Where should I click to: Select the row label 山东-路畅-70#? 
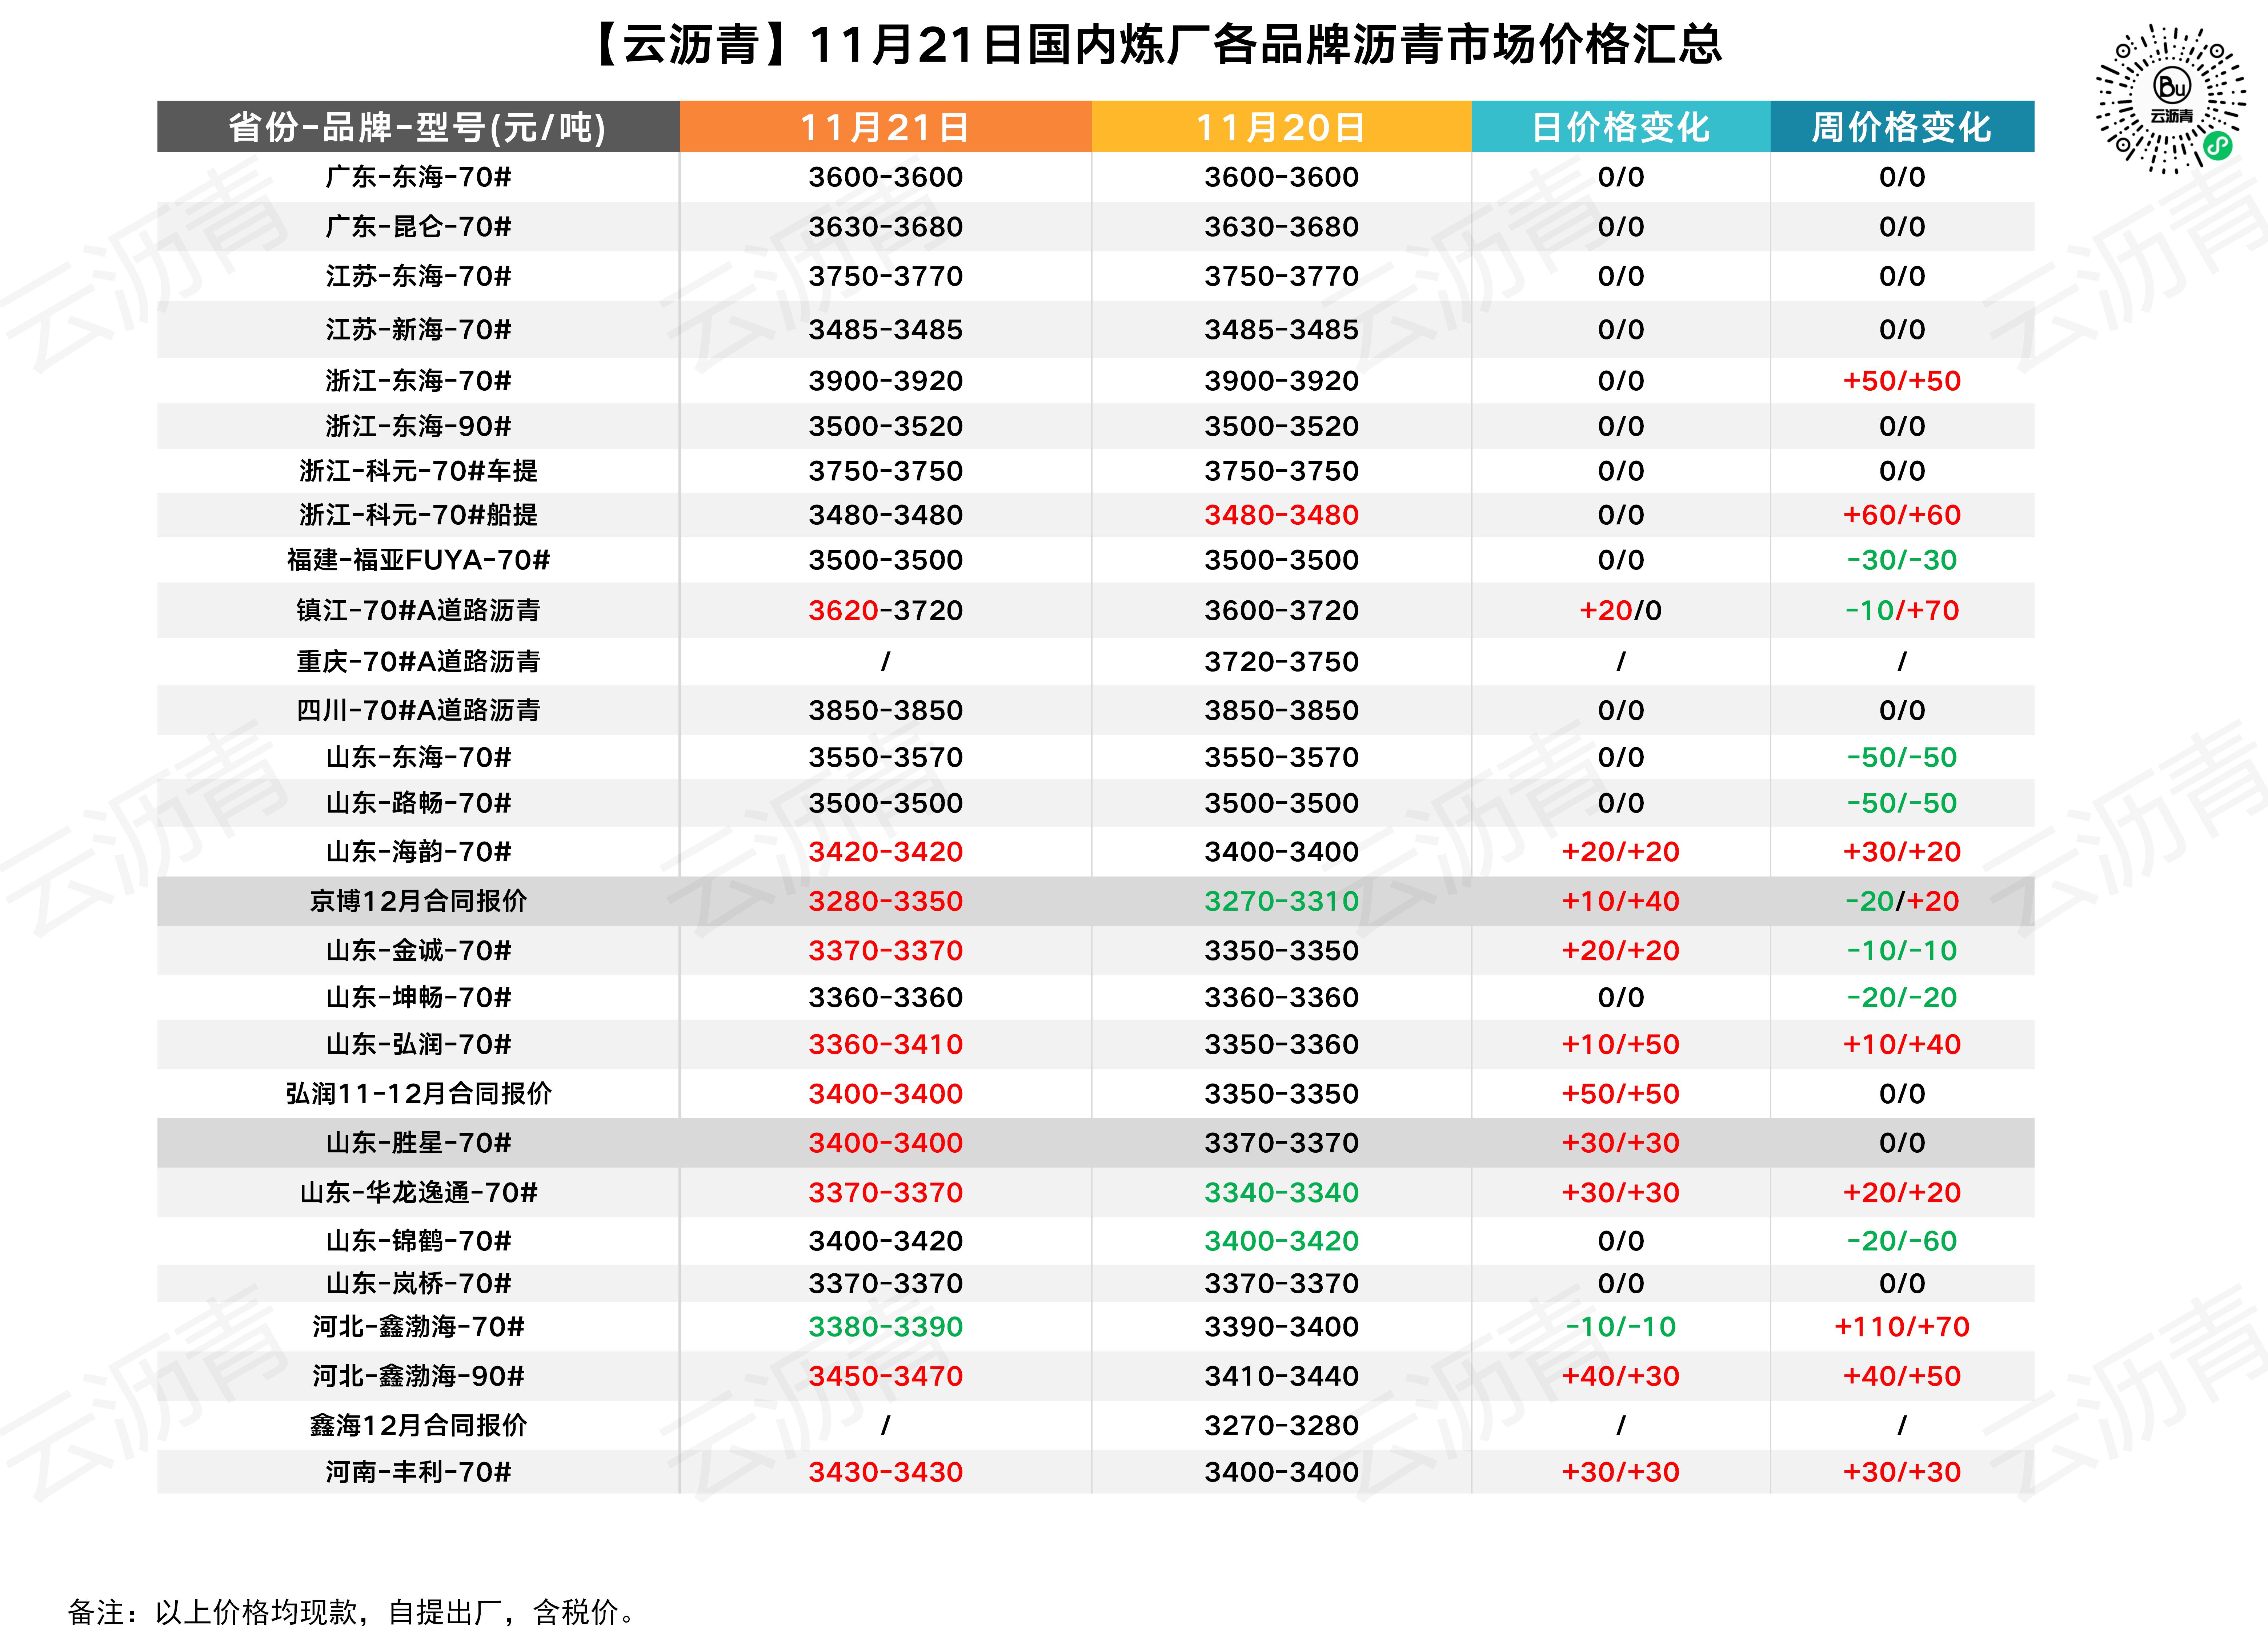click(x=418, y=803)
